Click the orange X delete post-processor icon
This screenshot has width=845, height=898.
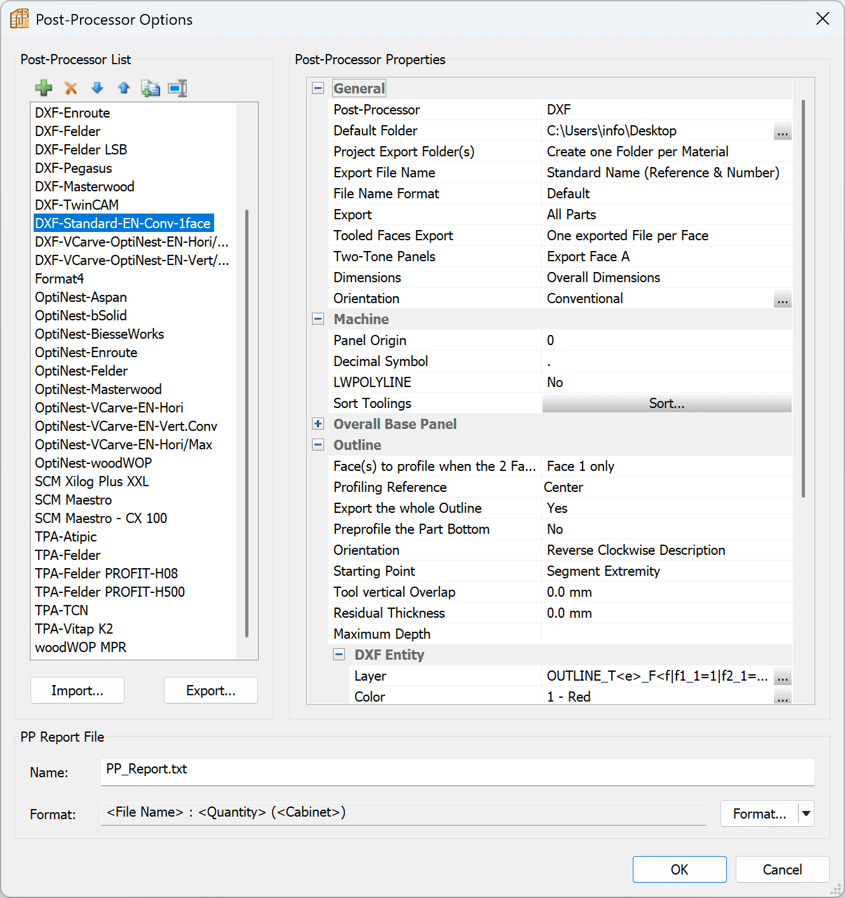(71, 88)
